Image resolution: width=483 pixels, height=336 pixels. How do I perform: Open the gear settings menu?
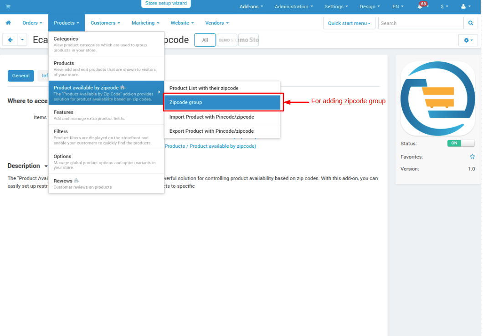click(x=468, y=40)
